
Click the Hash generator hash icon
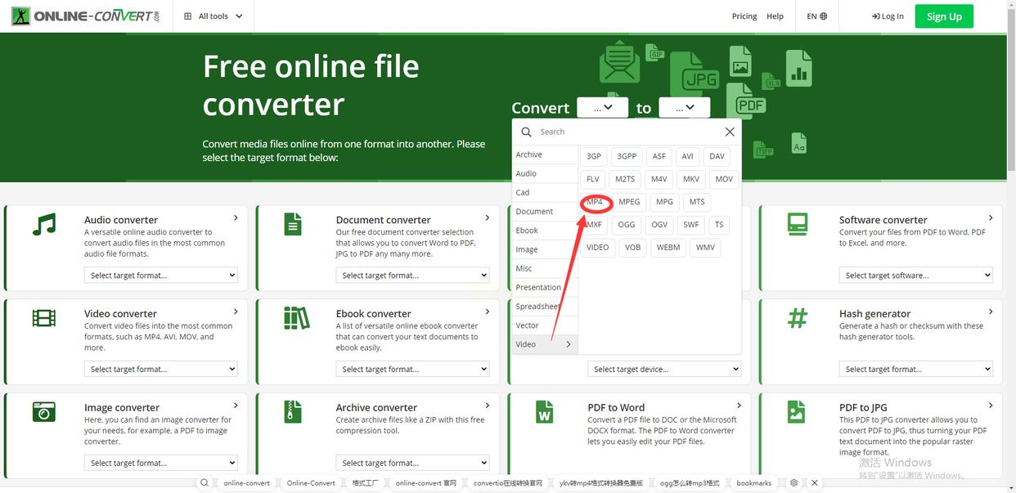[x=797, y=318]
